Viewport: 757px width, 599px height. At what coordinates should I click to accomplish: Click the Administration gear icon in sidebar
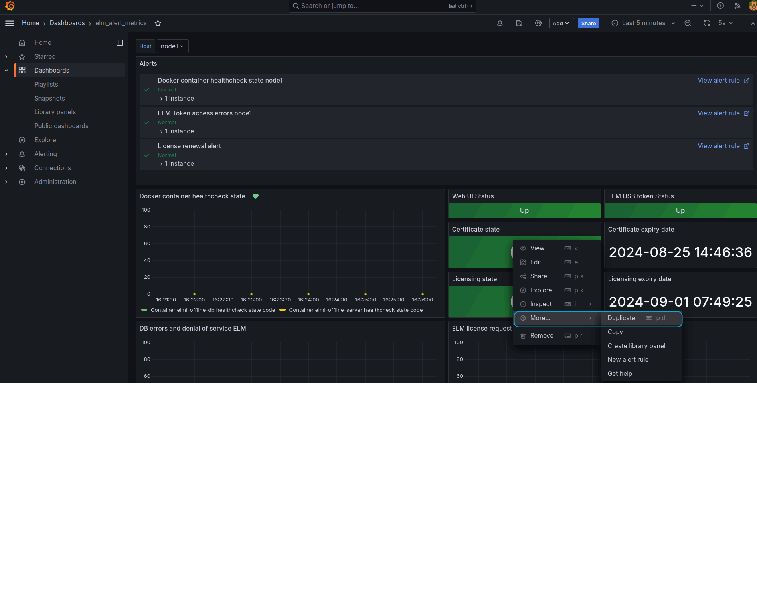pos(22,182)
